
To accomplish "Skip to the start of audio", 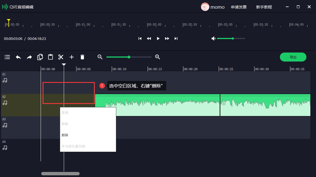I will tap(140, 38).
